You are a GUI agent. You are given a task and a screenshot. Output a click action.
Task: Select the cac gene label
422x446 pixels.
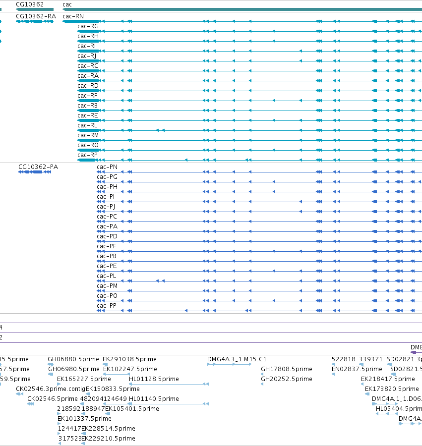(x=67, y=4)
